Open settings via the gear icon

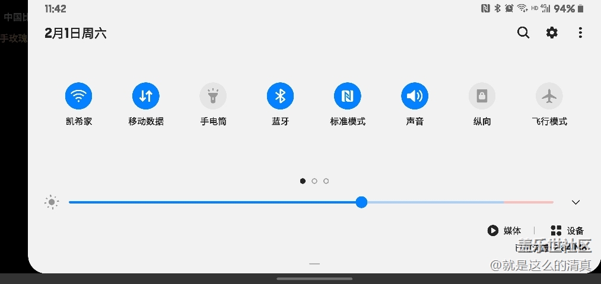point(552,33)
